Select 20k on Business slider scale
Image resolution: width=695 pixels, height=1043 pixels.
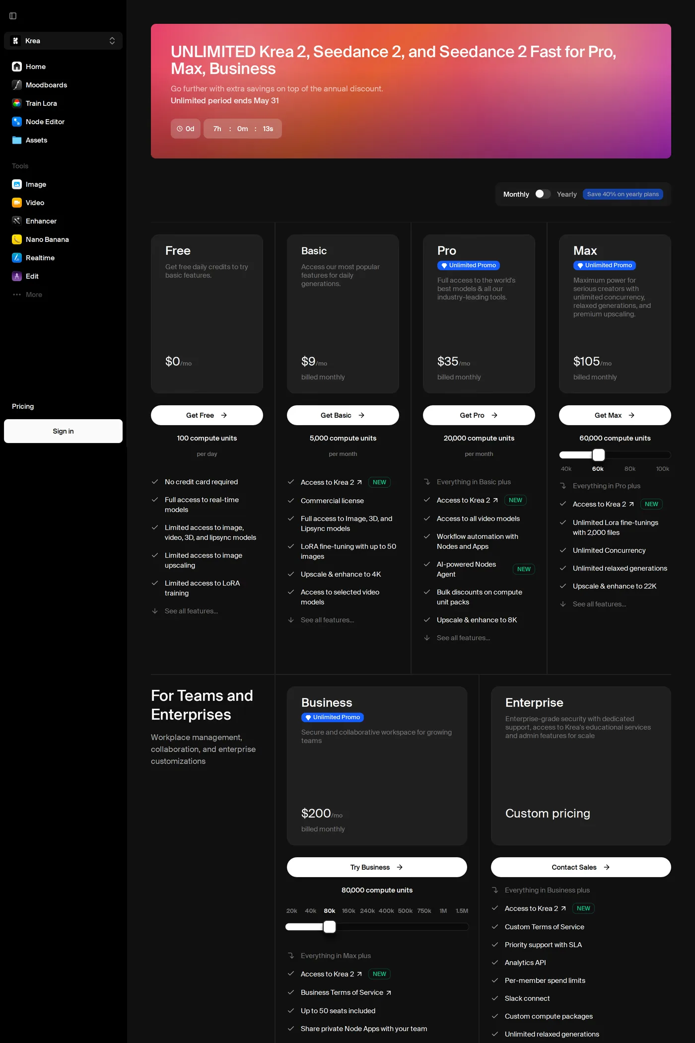pyautogui.click(x=292, y=911)
